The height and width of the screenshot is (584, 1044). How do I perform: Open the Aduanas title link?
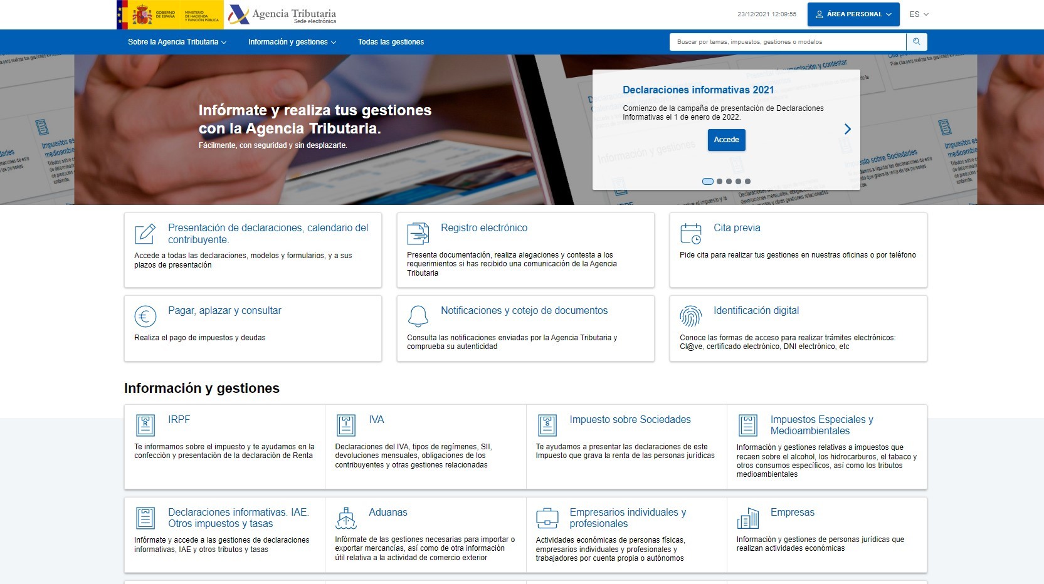click(x=388, y=513)
